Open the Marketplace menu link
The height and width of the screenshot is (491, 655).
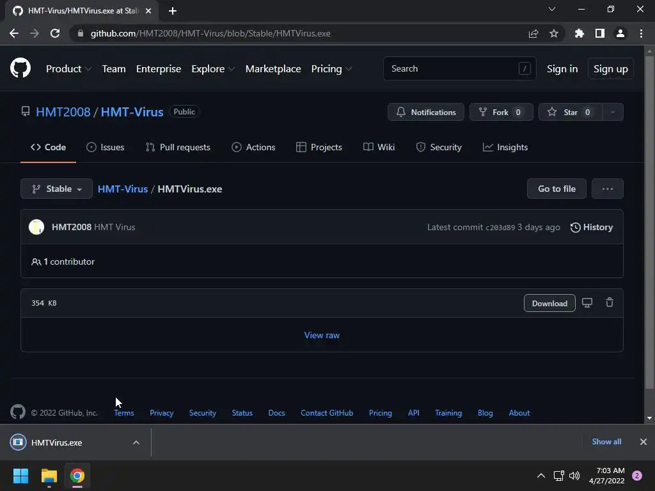[x=273, y=69]
